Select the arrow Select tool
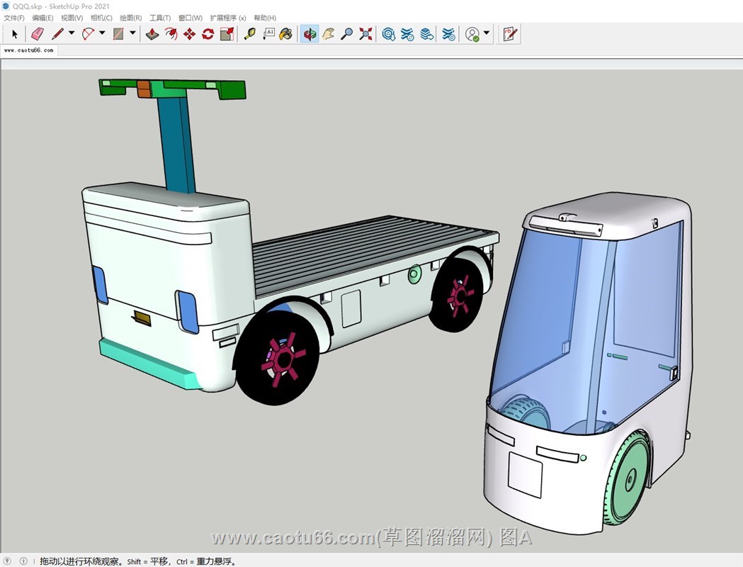The height and width of the screenshot is (567, 743). [15, 33]
